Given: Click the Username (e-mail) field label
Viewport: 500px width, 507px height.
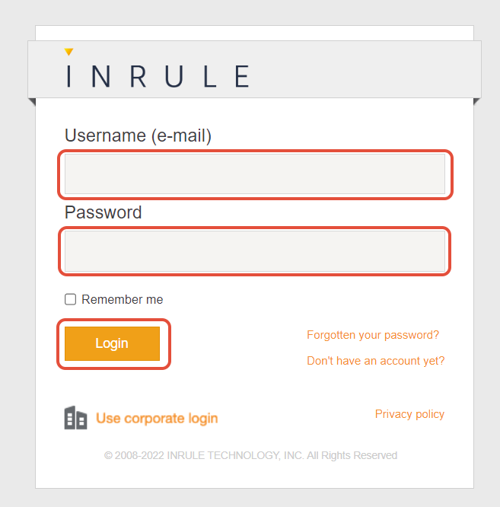Looking at the screenshot, I should tap(138, 136).
